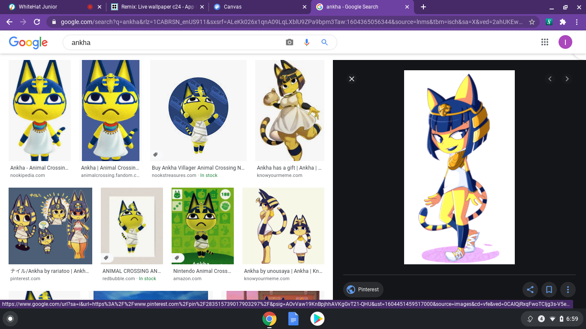Start voice search with microphone icon

307,42
